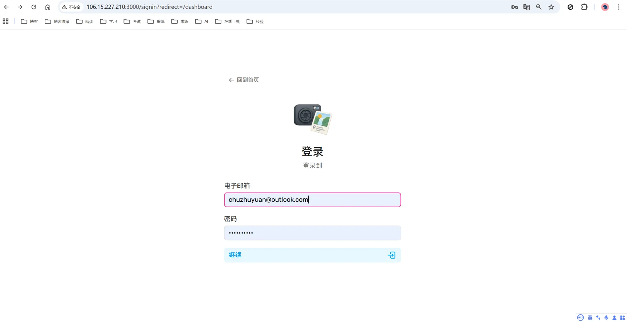The width and height of the screenshot is (627, 322).
Task: Expand the 博客收藏 bookmarks folder
Action: pyautogui.click(x=57, y=21)
